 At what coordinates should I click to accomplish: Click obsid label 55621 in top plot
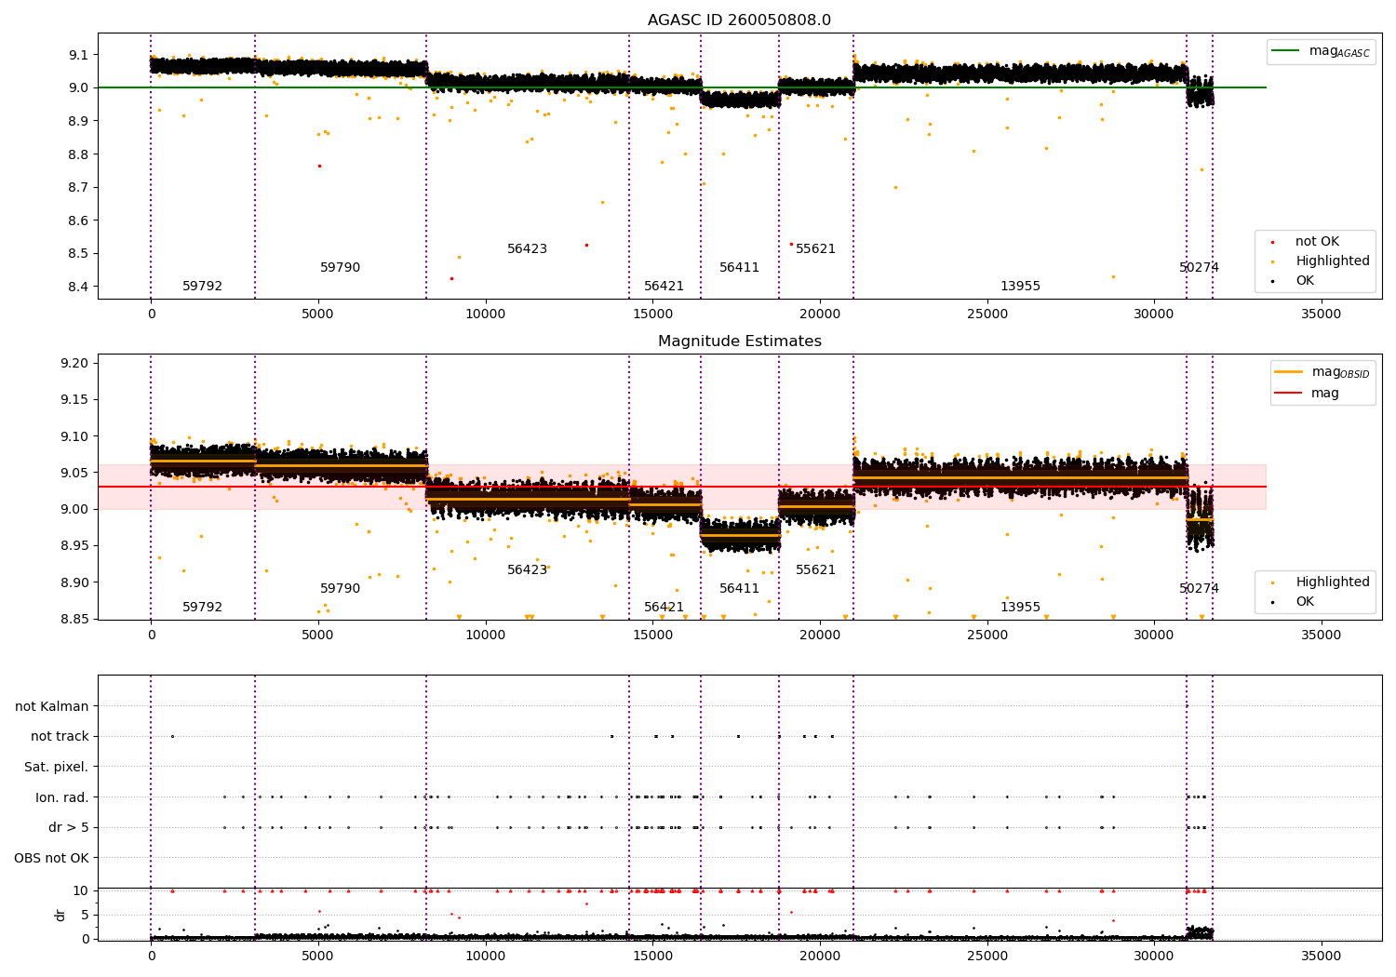(x=815, y=249)
